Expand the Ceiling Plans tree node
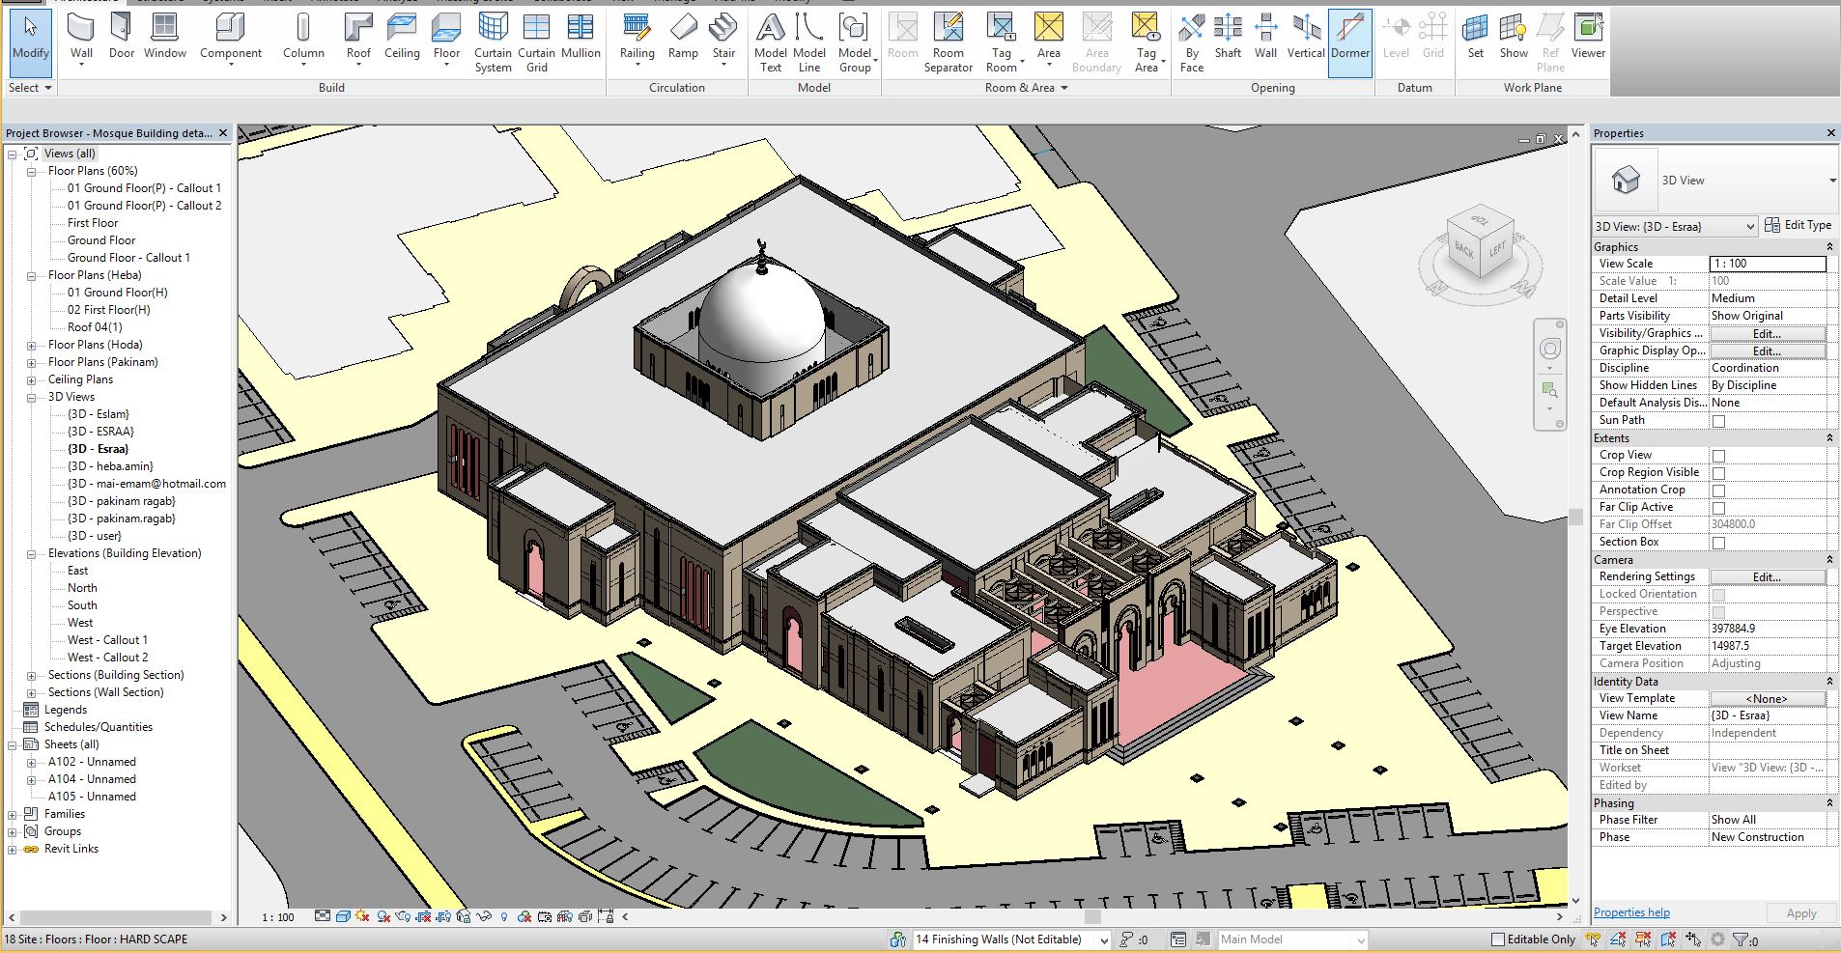Screen dimensions: 1841x953 tap(31, 379)
